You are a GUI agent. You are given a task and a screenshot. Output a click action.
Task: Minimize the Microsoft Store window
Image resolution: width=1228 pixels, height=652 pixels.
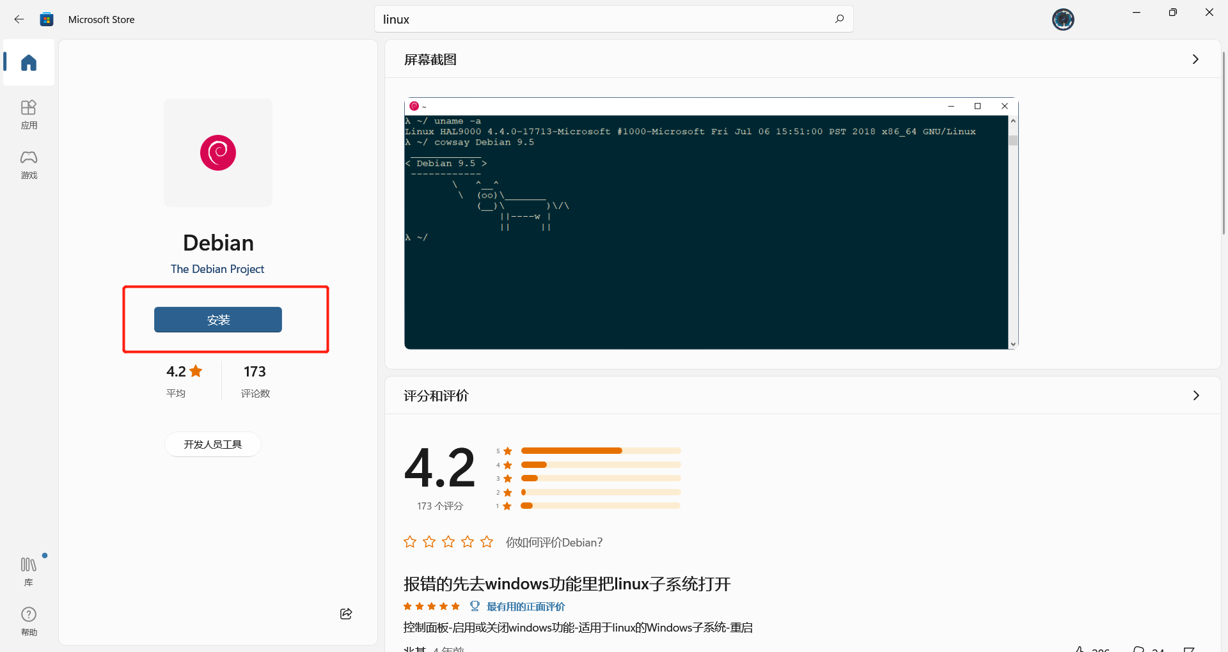pos(1137,13)
